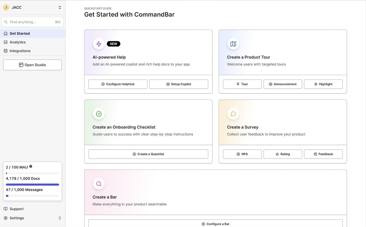The width and height of the screenshot is (366, 227).
Task: Click the 'Create a Product Tour' title
Action: [x=249, y=57]
